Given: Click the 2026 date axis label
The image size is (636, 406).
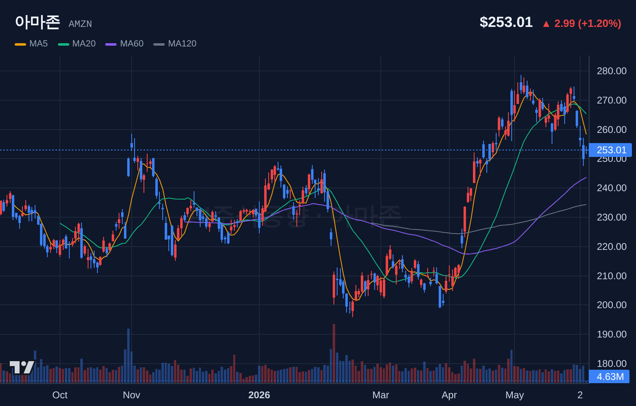Looking at the screenshot, I should (259, 395).
